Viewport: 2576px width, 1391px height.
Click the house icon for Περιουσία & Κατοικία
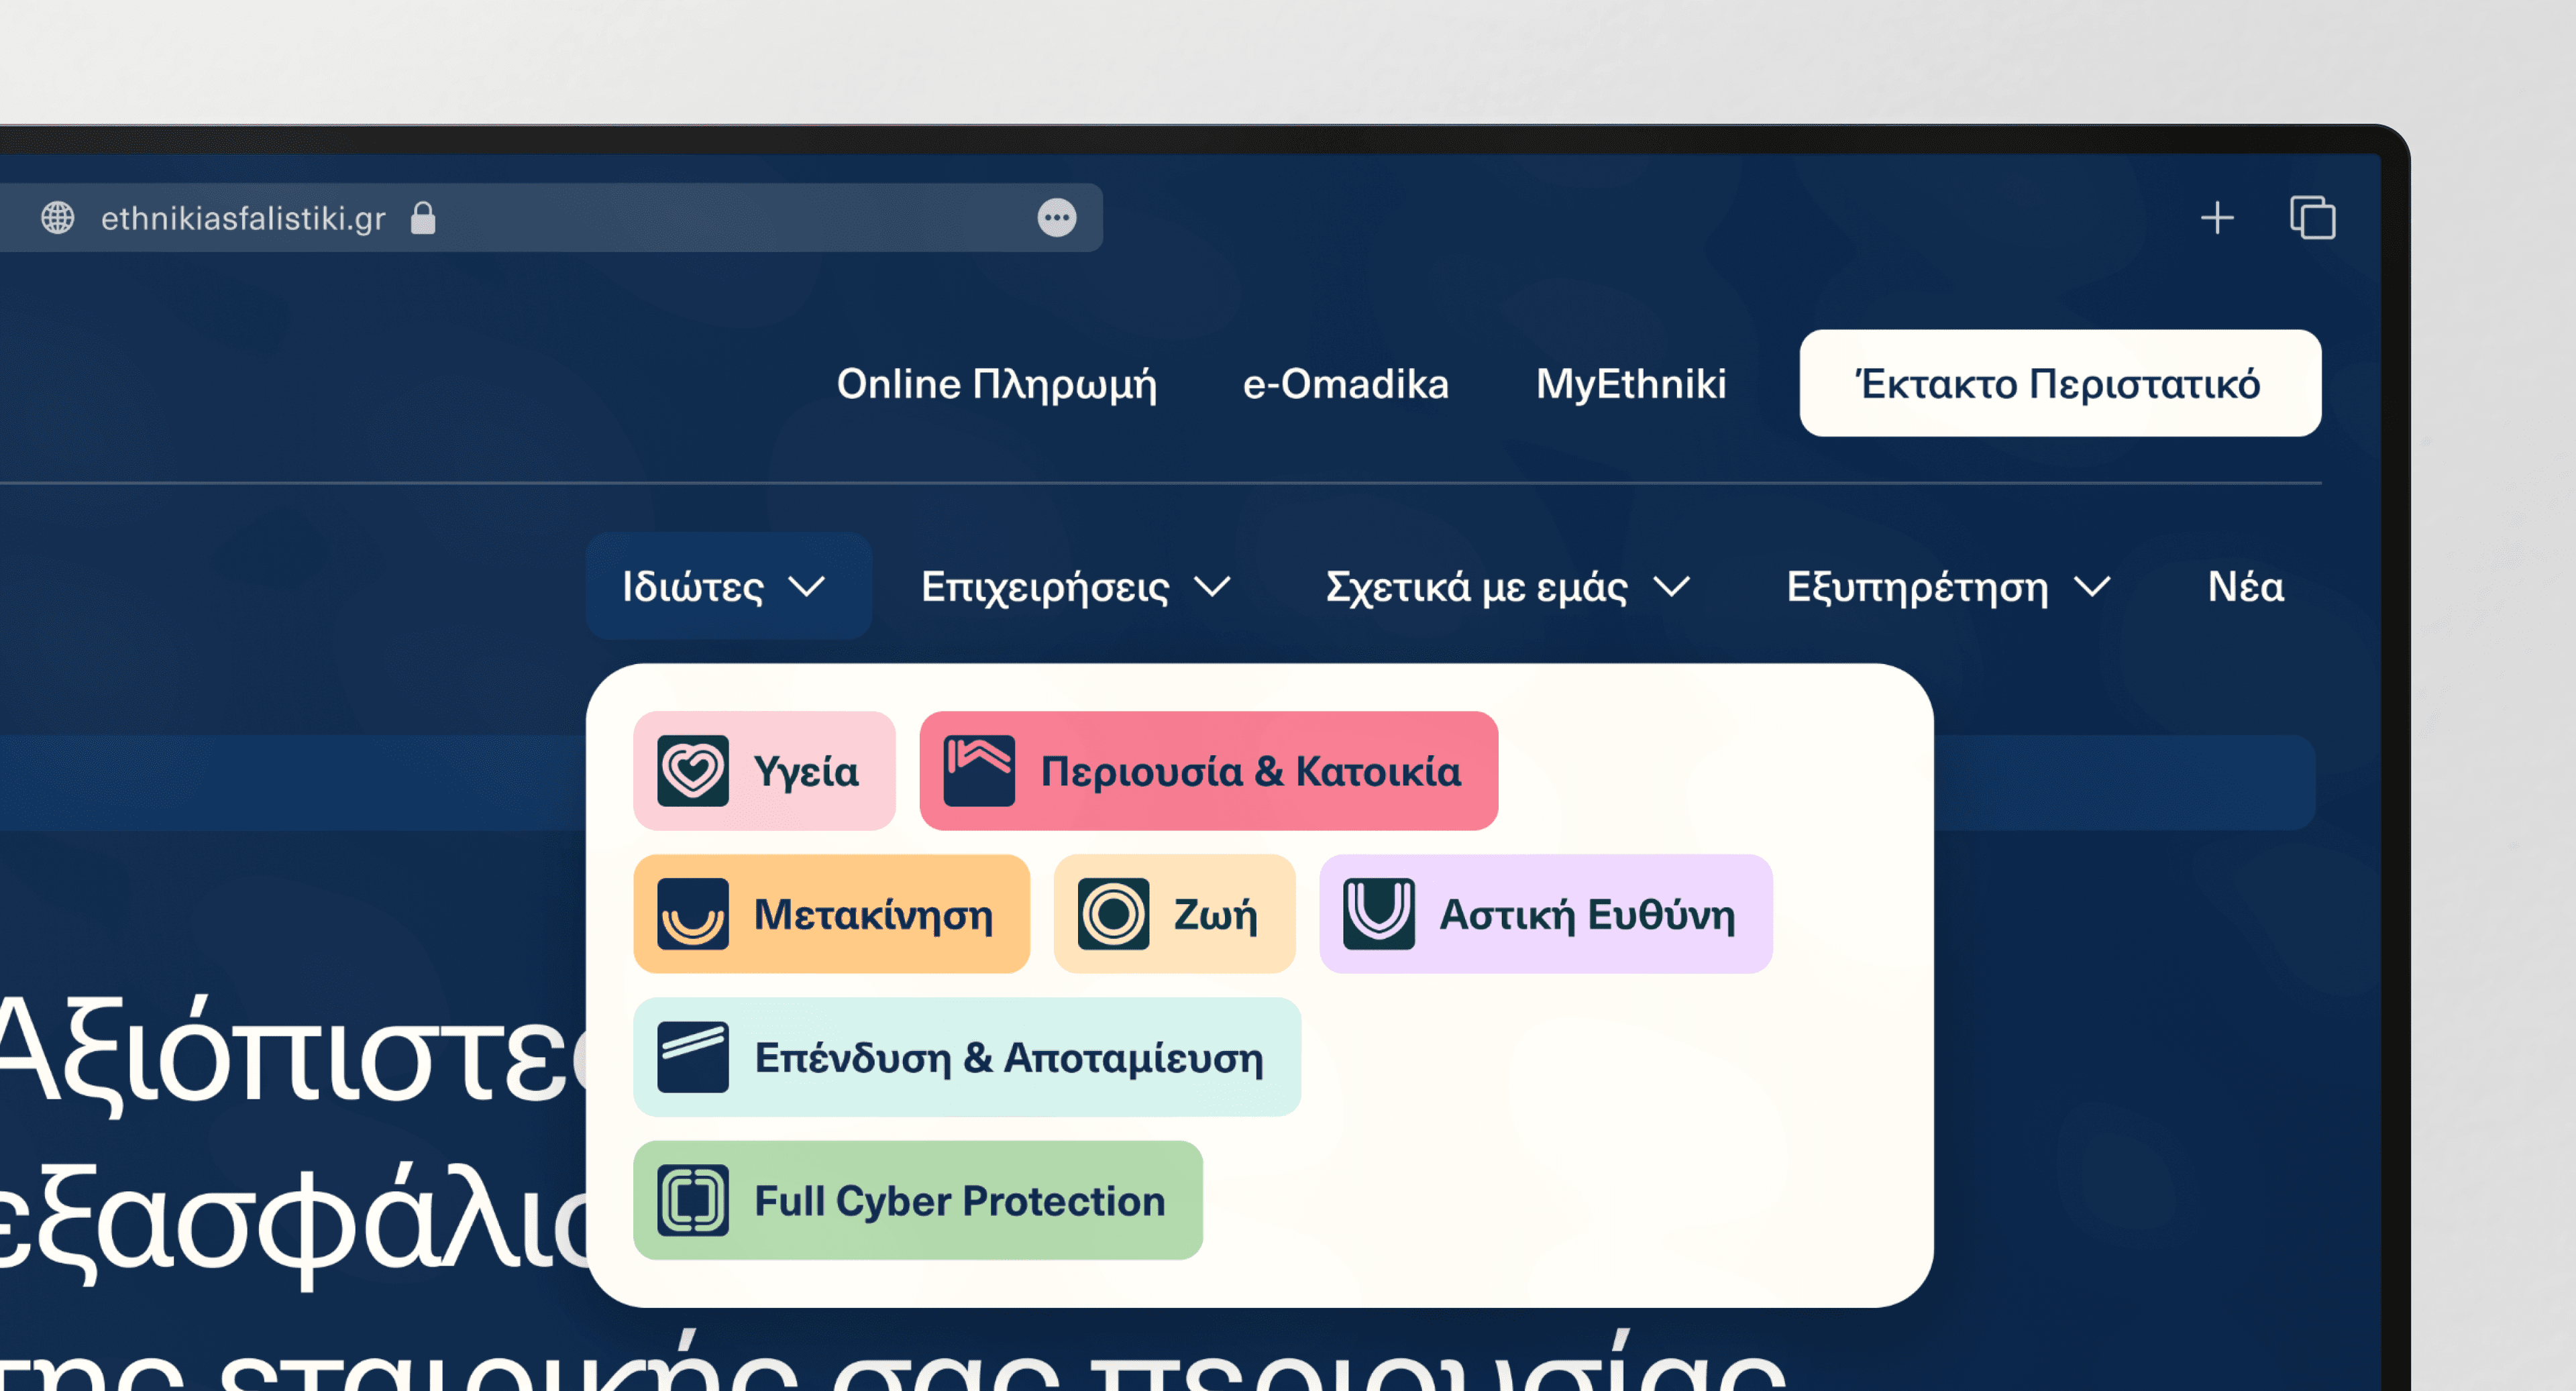coord(979,771)
